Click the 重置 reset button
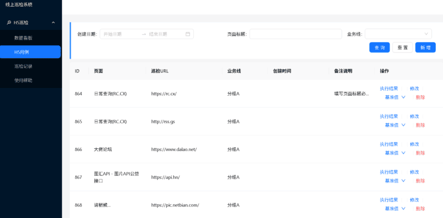 (x=403, y=48)
